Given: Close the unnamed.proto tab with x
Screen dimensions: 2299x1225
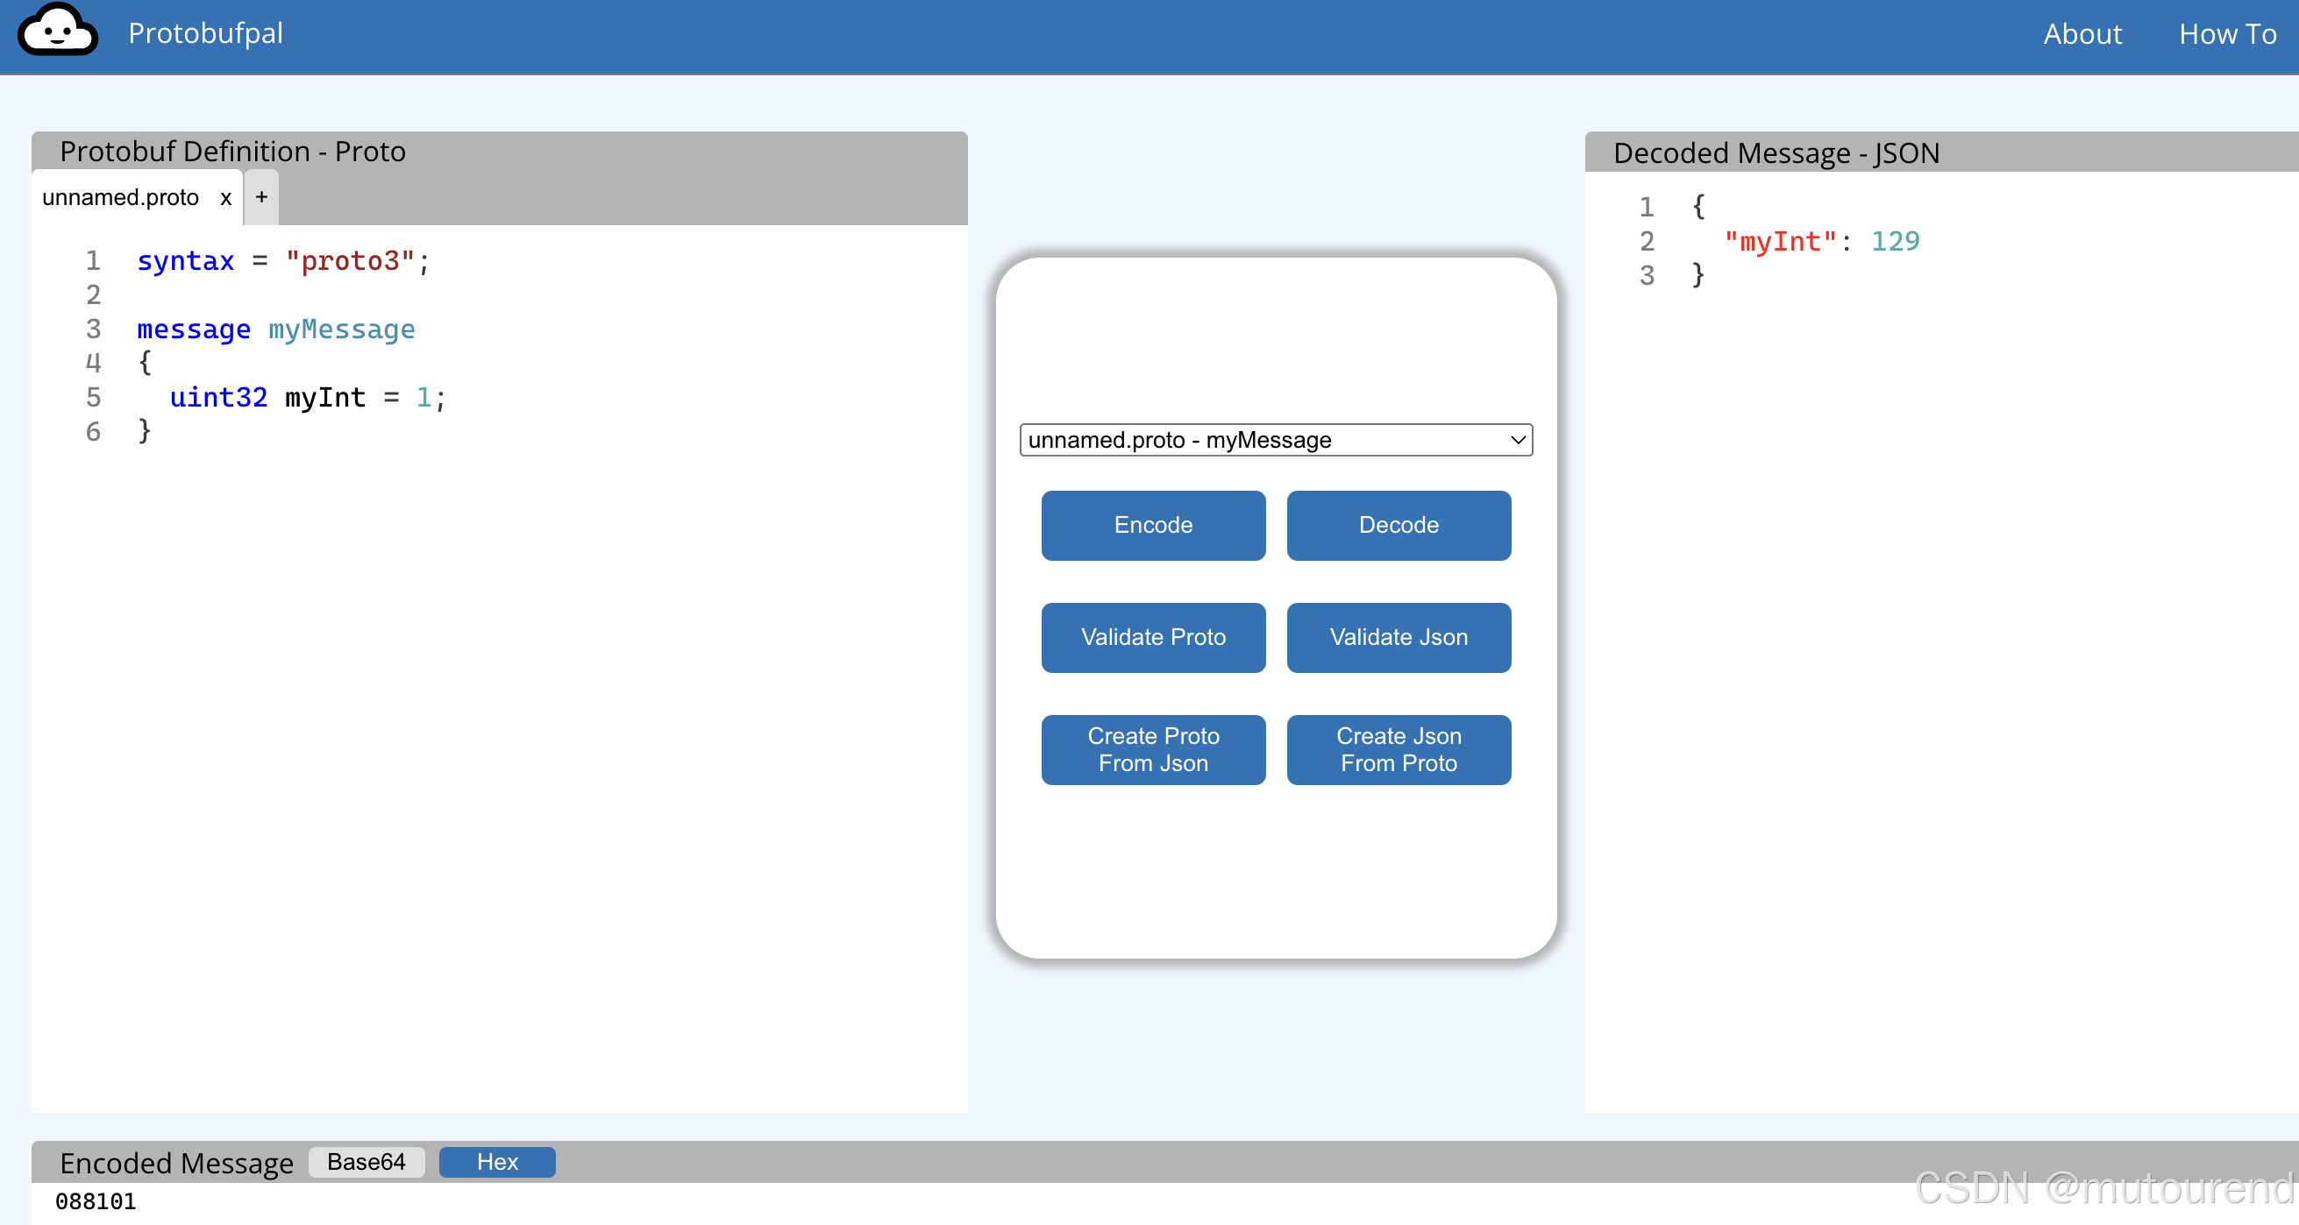Looking at the screenshot, I should click(x=226, y=198).
